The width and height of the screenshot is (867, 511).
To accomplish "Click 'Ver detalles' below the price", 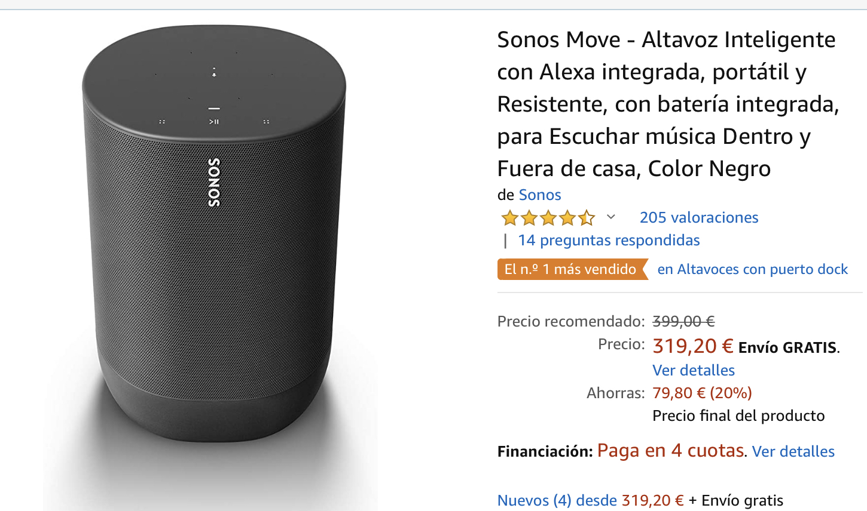I will click(x=693, y=370).
